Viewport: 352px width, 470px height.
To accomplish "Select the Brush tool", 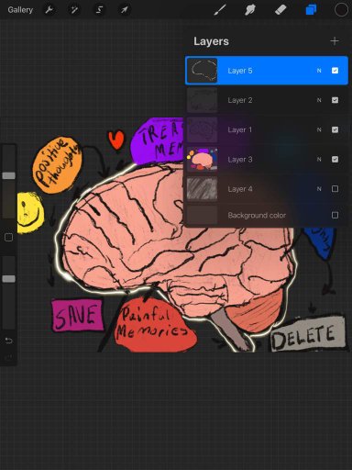I will (220, 10).
